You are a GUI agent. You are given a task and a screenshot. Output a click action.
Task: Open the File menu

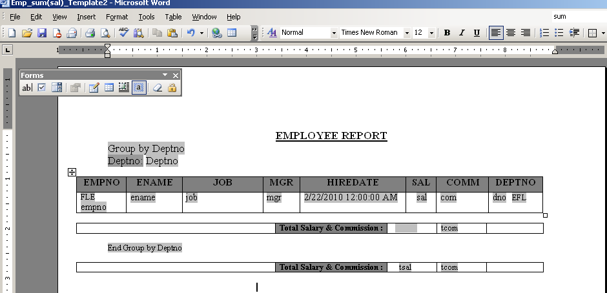[15, 17]
